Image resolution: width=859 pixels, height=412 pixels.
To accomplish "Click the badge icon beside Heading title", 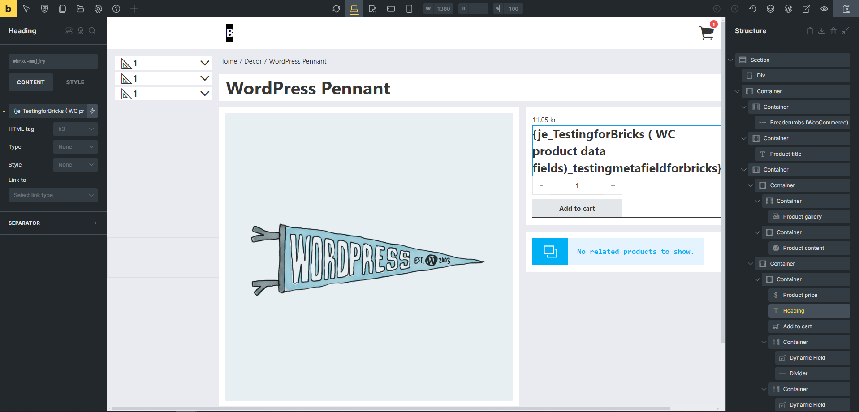I will [x=81, y=31].
